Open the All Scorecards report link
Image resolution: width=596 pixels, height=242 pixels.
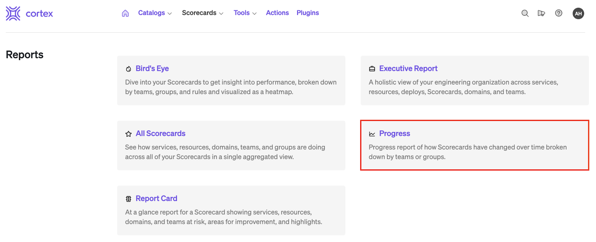click(x=160, y=134)
